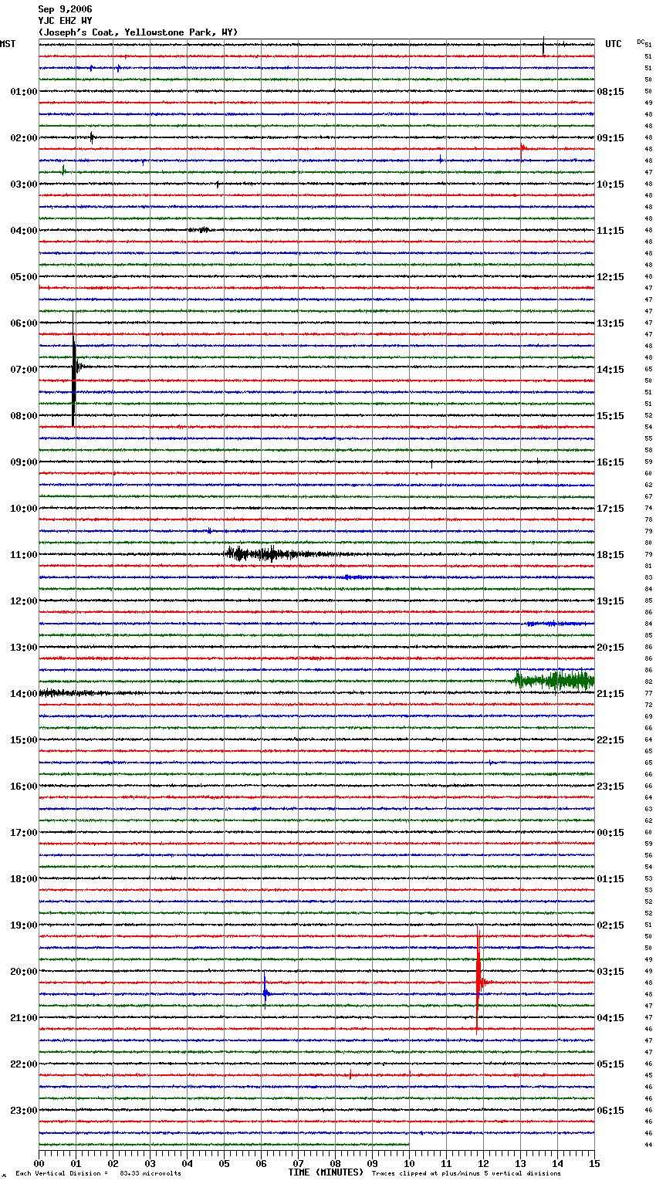Click the '11:00' MST row label
656x1184 pixels.
pos(24,555)
